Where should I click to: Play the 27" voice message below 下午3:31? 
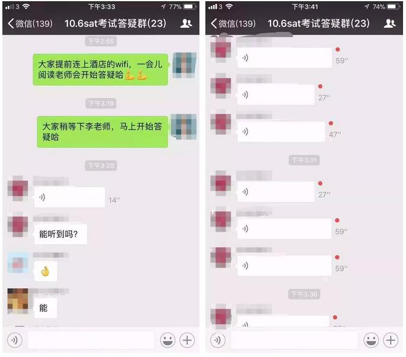[x=276, y=192]
